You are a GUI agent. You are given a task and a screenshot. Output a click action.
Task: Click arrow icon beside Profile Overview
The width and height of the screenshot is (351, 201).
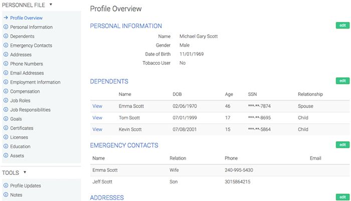[x=6, y=18]
